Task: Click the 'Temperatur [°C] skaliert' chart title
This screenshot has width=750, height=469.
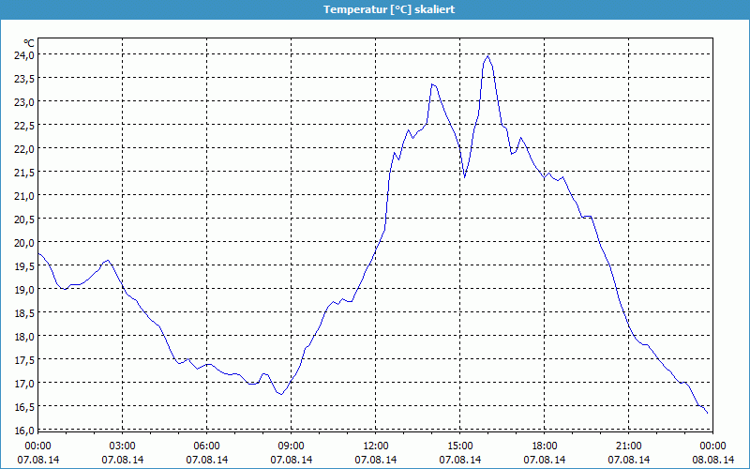Action: tap(375, 8)
